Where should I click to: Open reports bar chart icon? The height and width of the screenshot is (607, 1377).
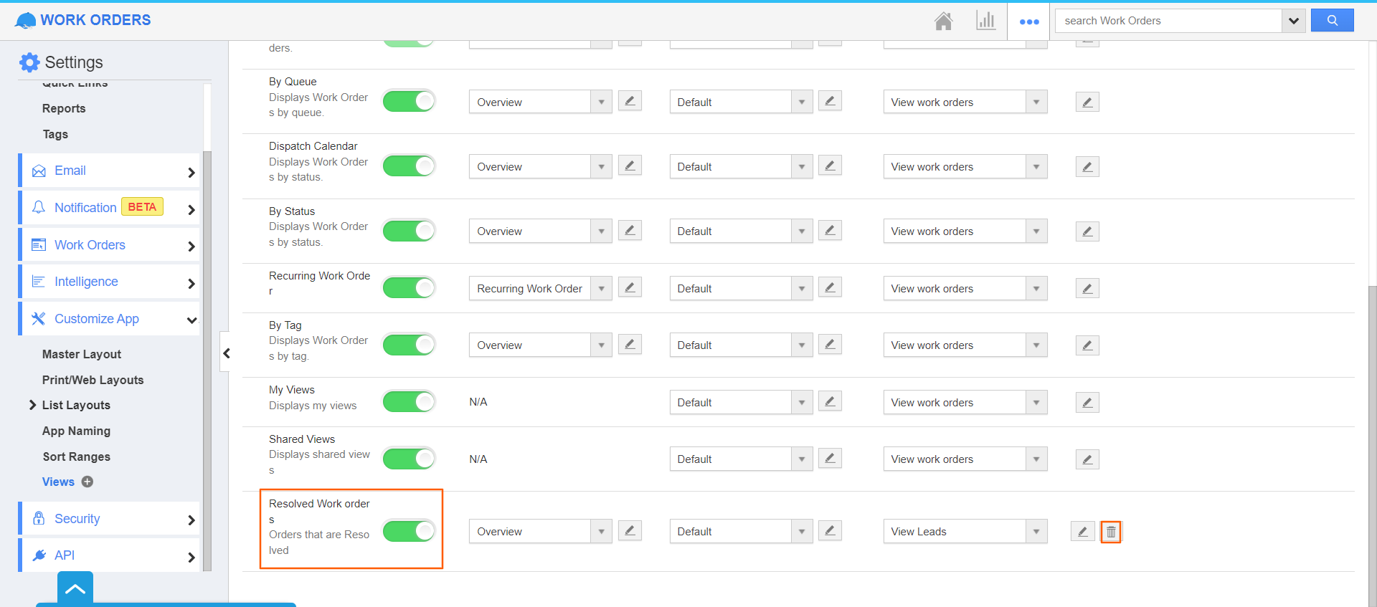986,21
